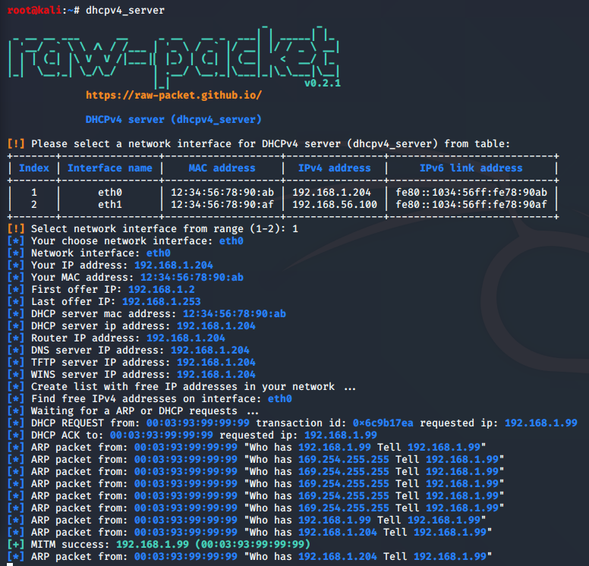Click the 'MAC address' column header
589x566 pixels.
(x=222, y=168)
